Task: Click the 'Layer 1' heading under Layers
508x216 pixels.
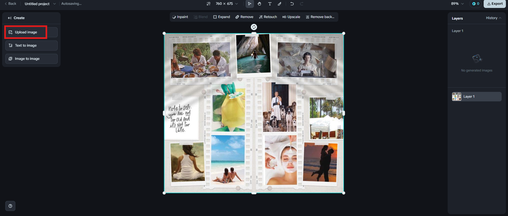Action: pos(458,31)
